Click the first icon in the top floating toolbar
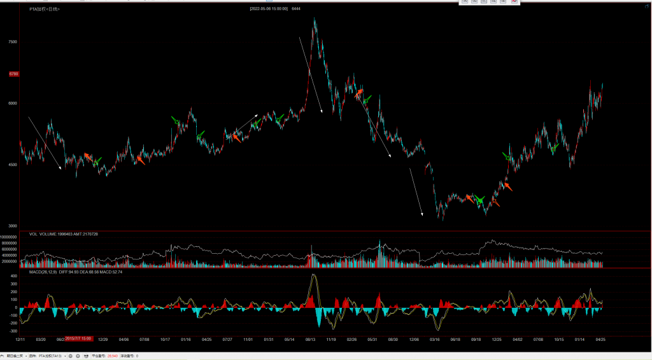 [x=465, y=2]
